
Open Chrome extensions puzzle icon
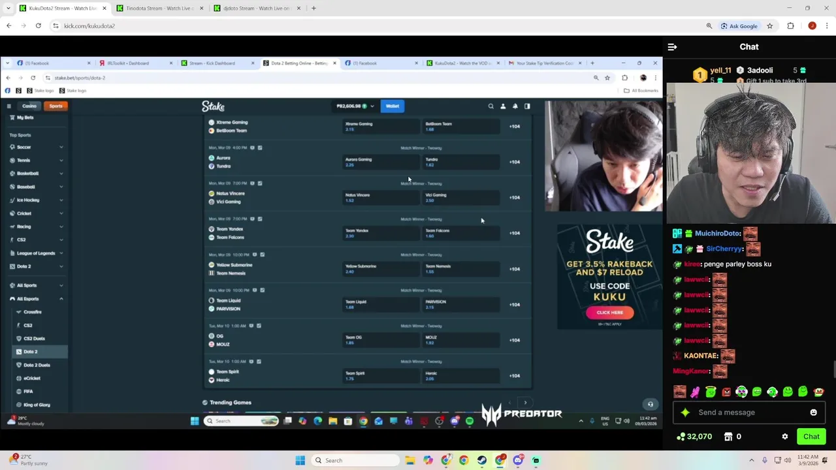(790, 26)
